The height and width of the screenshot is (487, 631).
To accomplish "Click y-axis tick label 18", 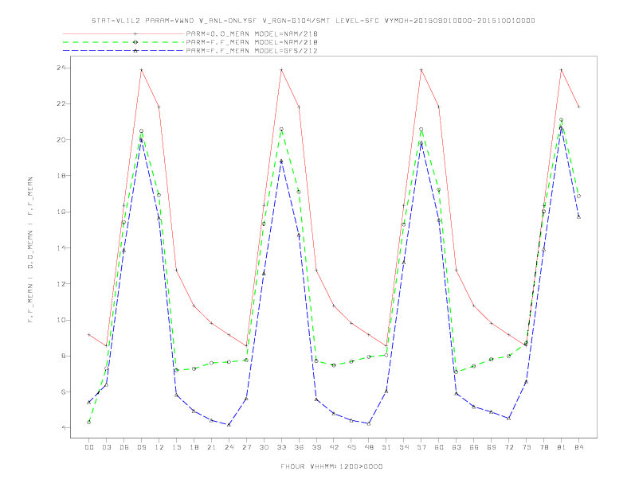I will pos(61,176).
